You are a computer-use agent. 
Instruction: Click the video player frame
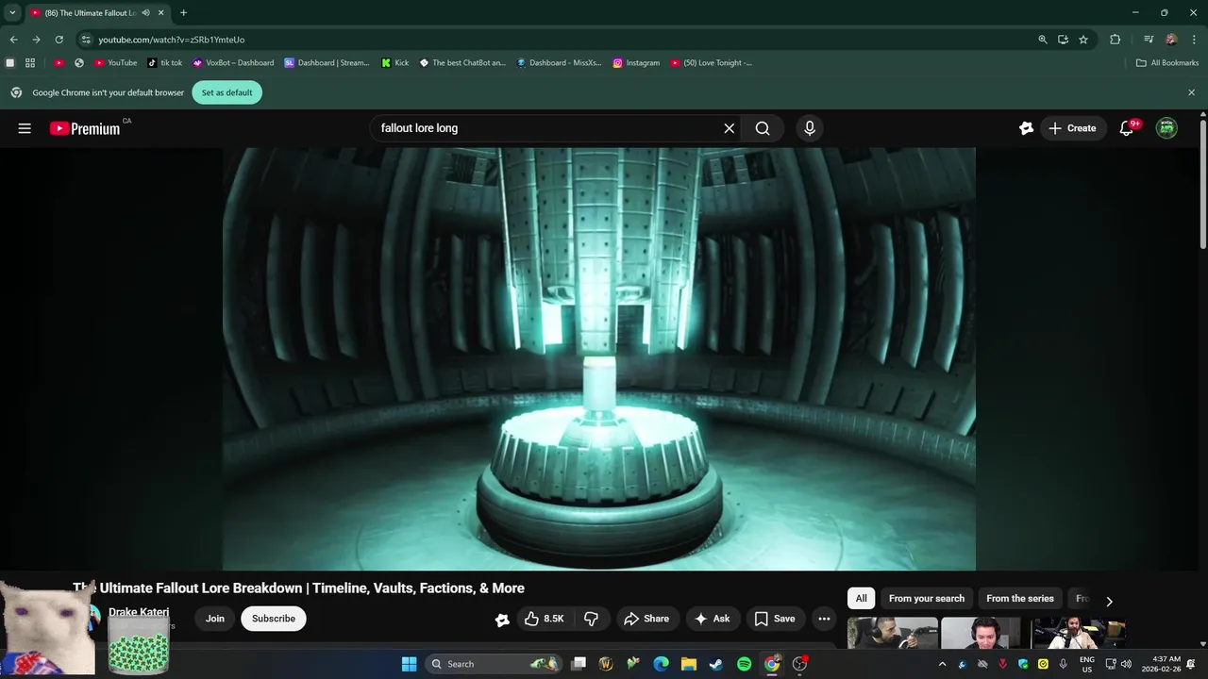click(x=599, y=358)
